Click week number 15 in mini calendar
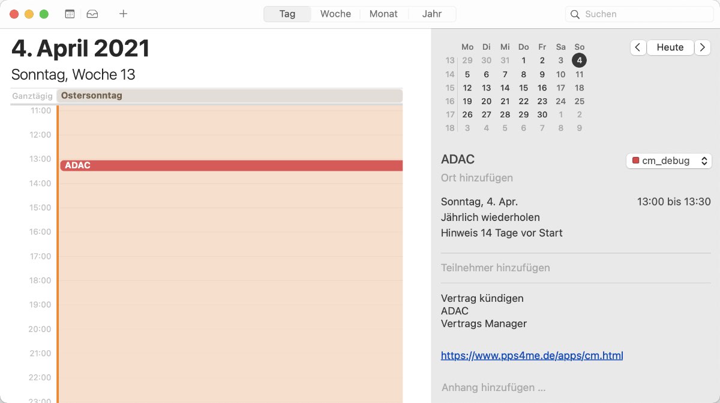 click(450, 88)
